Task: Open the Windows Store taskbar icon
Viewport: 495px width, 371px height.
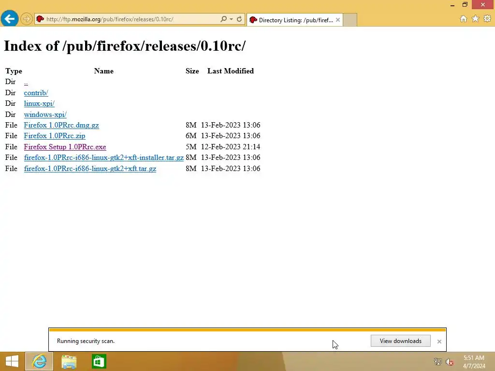Action: (99, 361)
